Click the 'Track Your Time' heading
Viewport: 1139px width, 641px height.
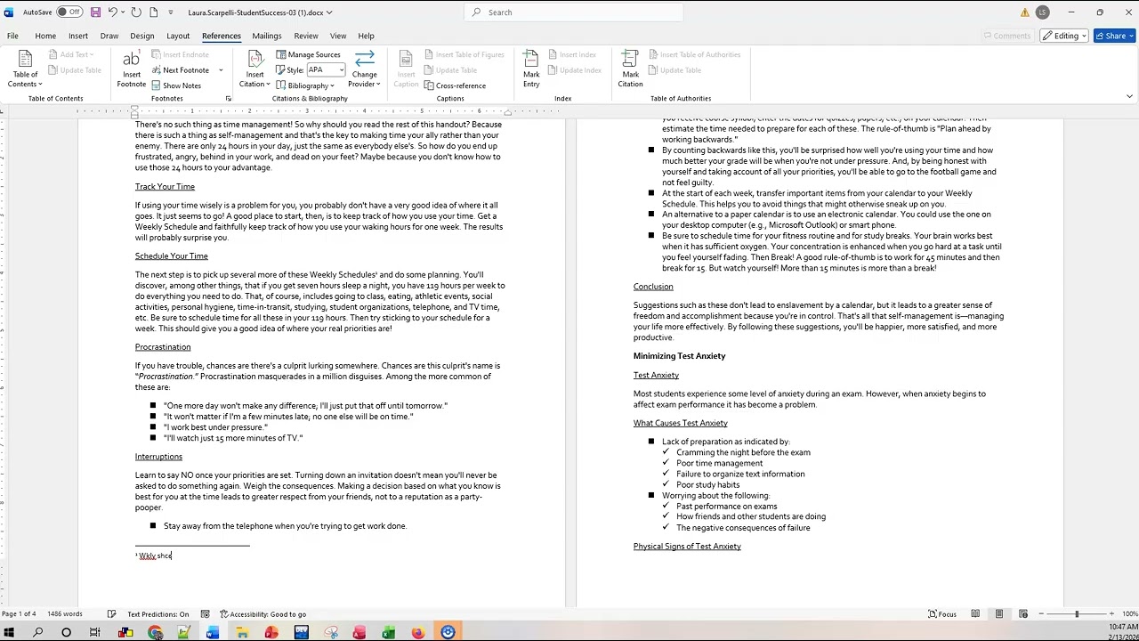click(165, 187)
